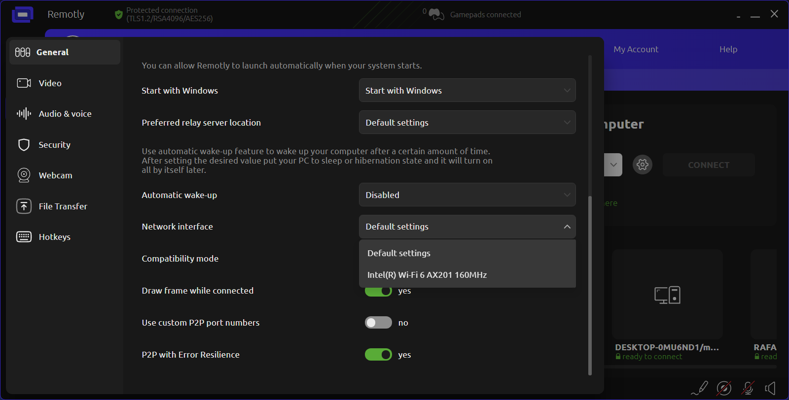
Task: Click the protected connection shield icon
Action: click(118, 15)
